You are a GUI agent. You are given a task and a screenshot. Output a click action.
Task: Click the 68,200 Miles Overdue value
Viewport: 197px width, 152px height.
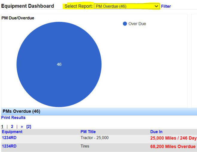click(173, 147)
